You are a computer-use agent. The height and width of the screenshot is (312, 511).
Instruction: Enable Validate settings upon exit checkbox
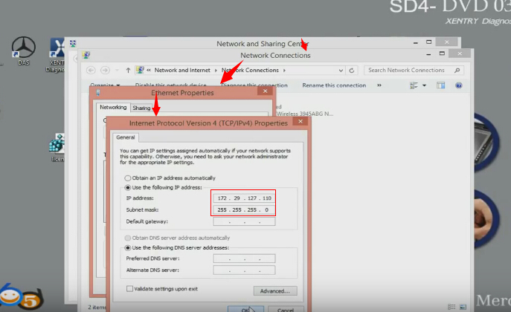tap(130, 288)
